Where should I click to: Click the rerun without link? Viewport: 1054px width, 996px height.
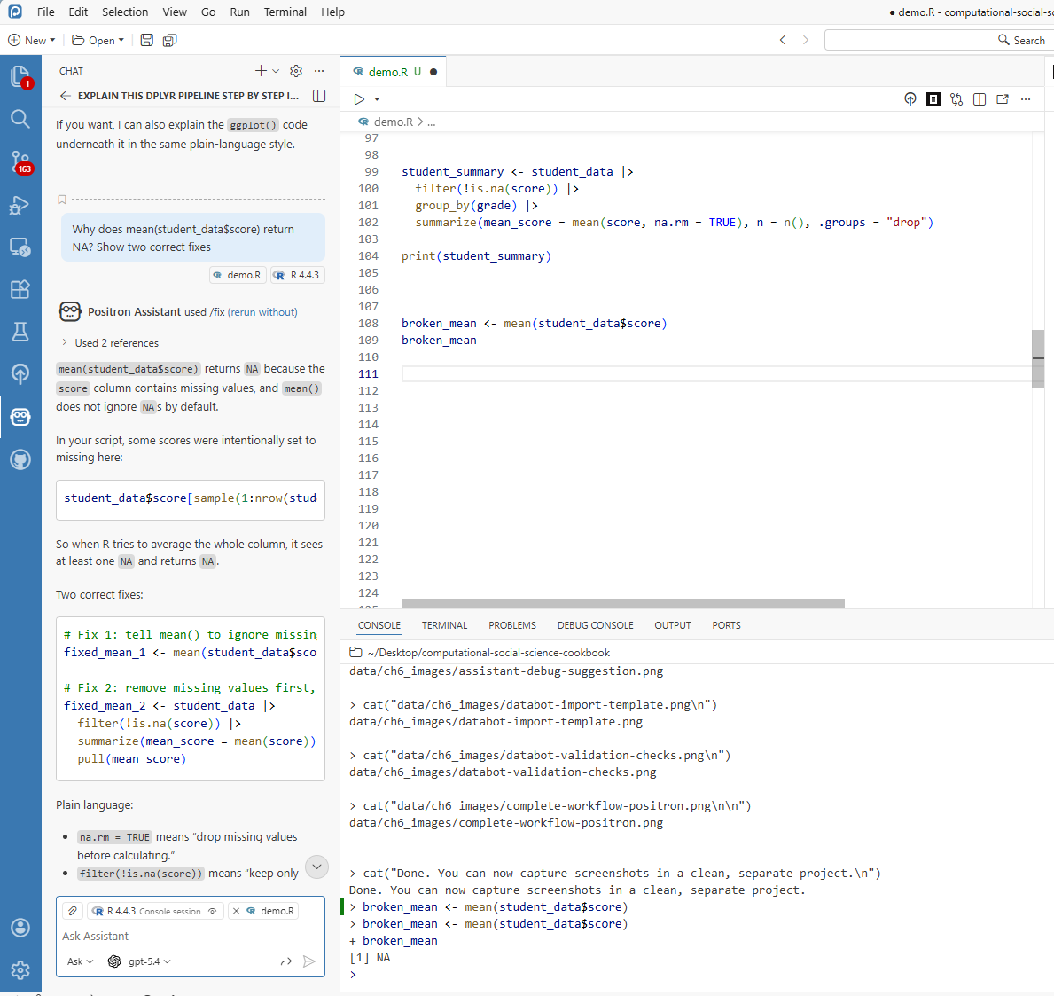262,312
